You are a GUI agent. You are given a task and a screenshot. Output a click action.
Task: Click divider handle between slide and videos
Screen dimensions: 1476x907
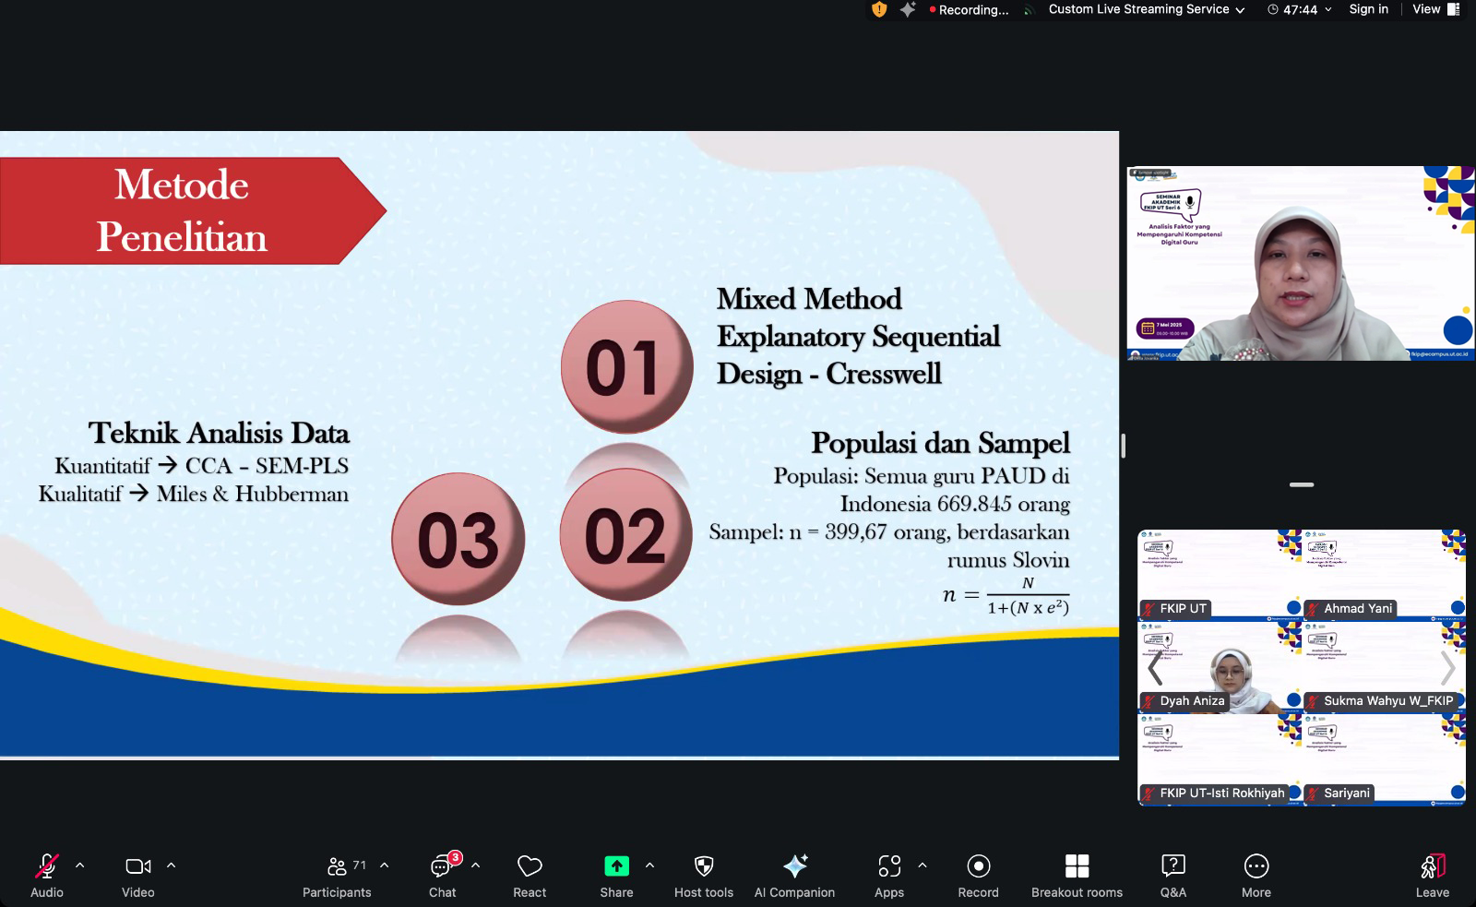[x=1123, y=446]
